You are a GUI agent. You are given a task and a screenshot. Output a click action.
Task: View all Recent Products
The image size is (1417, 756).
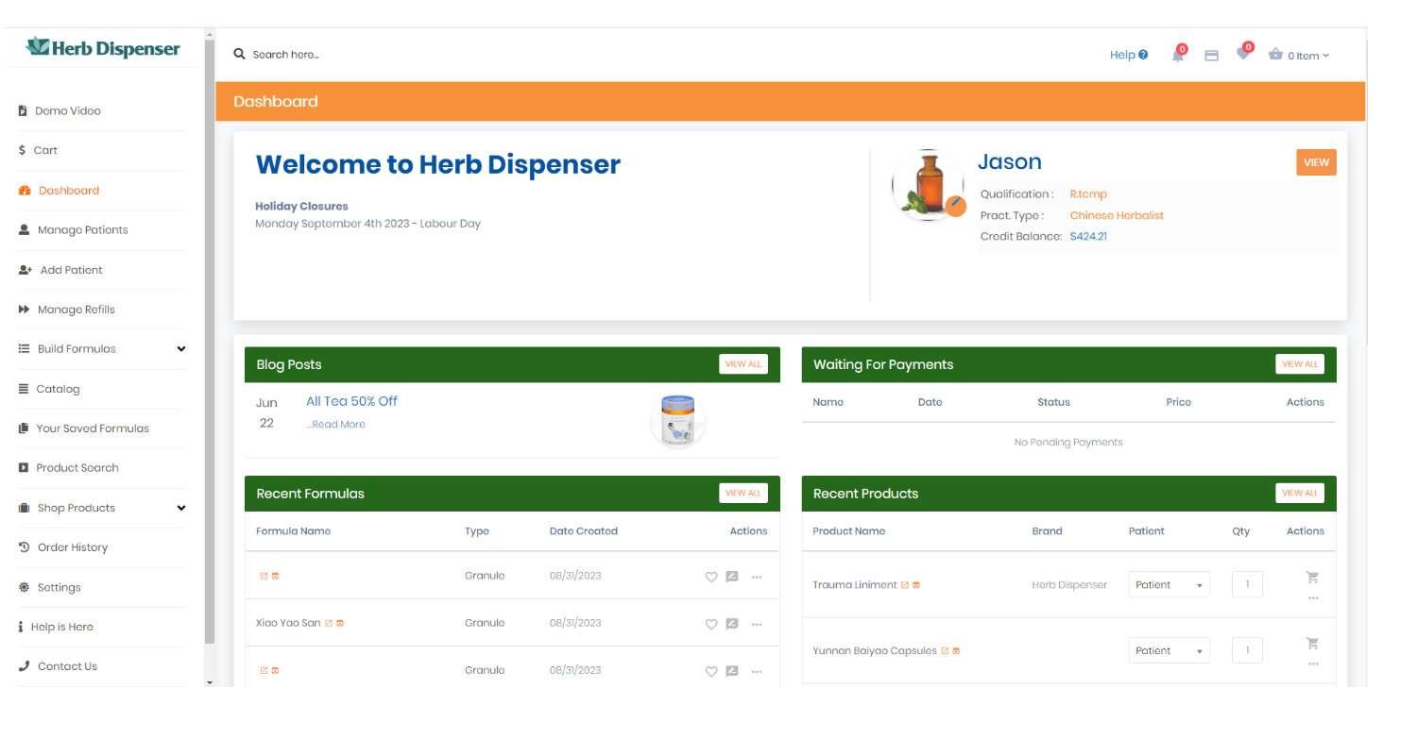pos(1299,493)
